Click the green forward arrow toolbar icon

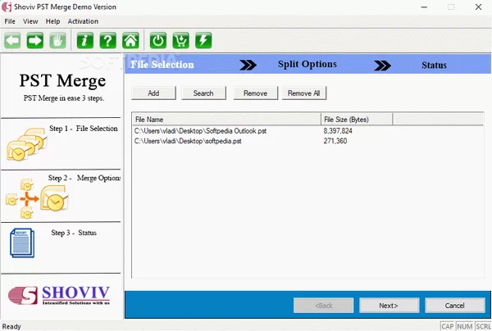[x=34, y=40]
